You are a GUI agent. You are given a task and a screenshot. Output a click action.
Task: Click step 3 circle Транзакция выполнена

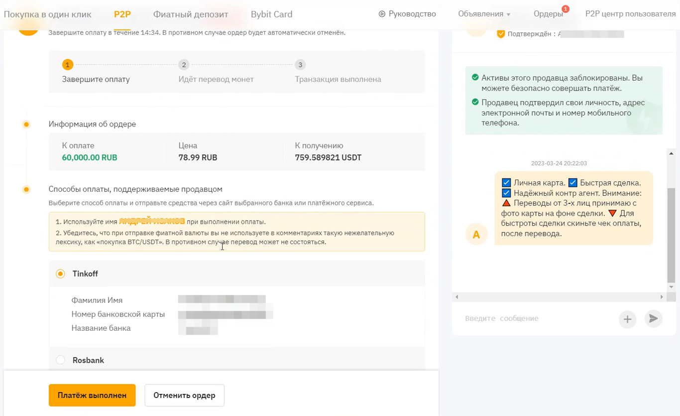[300, 65]
